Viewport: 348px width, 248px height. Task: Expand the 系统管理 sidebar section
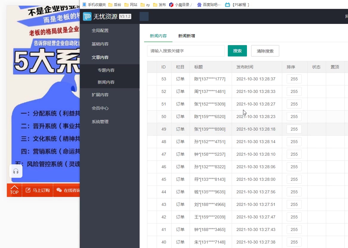tap(101, 121)
